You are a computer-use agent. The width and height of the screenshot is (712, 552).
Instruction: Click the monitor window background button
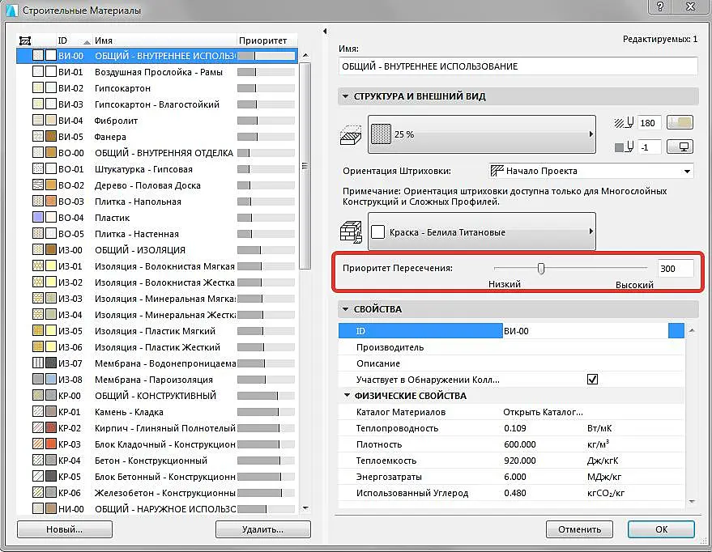pyautogui.click(x=680, y=147)
